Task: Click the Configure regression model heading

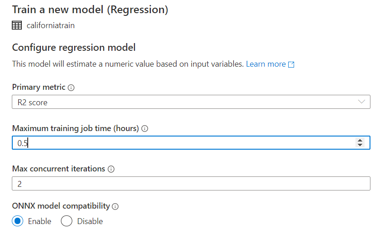Action: pyautogui.click(x=74, y=48)
